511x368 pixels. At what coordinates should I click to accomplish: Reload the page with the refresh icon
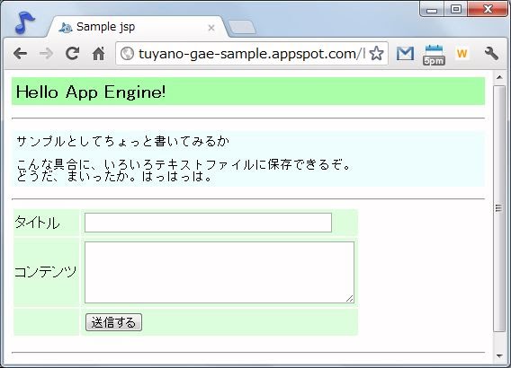tap(72, 54)
